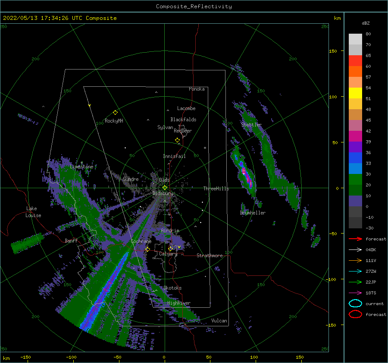Screen dimensions: 388x363
Task: Click the yellow diamond marker below RedDeer
Action: (177, 140)
